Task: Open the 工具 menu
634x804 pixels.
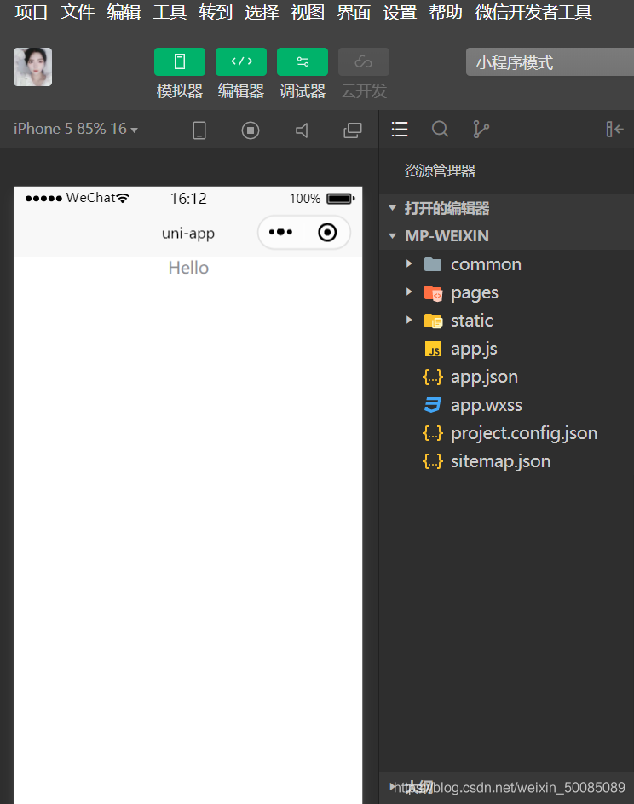Action: click(170, 12)
